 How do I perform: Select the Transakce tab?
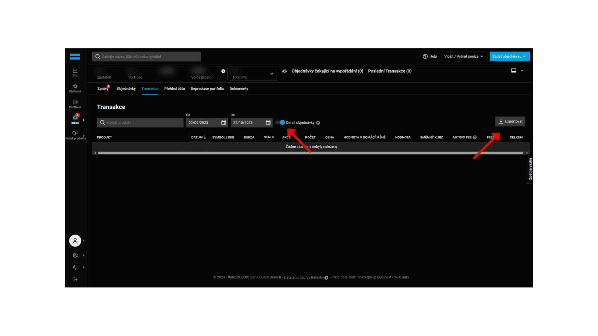pyautogui.click(x=150, y=89)
